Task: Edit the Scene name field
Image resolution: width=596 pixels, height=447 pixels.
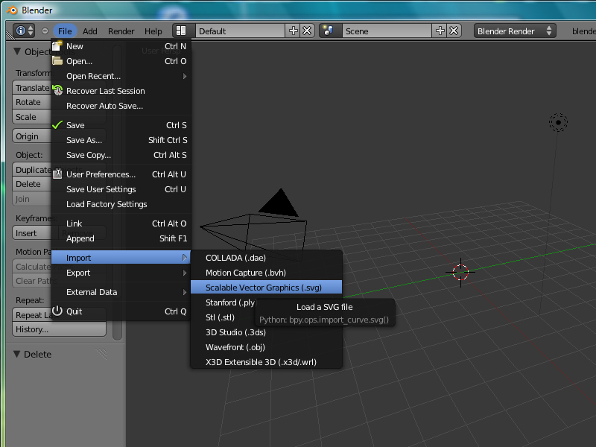Action: (387, 31)
